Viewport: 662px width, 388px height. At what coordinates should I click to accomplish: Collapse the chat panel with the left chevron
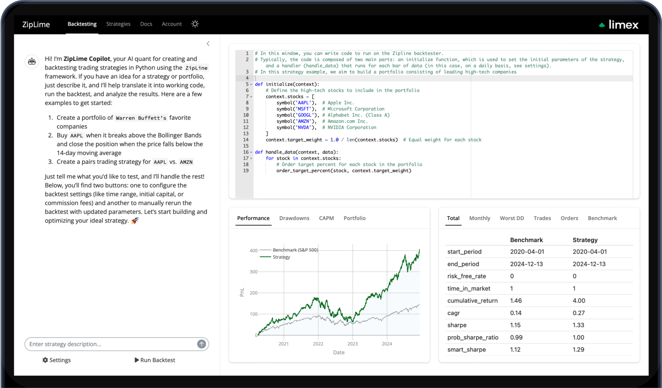[208, 43]
